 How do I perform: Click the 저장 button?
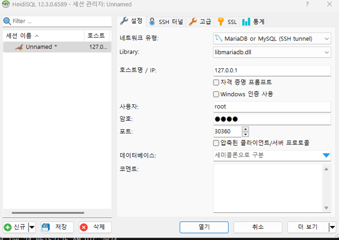coord(57,227)
